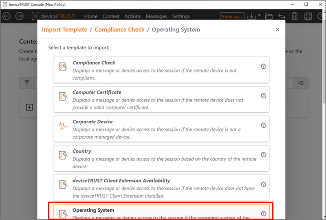Image resolution: width=326 pixels, height=220 pixels.
Task: Click the filter funnel icon
Action: pyautogui.click(x=27, y=83)
